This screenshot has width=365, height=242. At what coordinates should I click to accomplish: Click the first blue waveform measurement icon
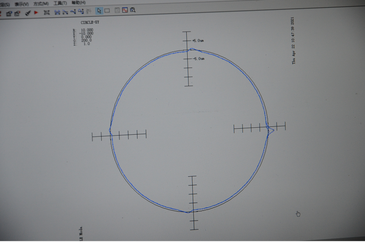[57, 12]
